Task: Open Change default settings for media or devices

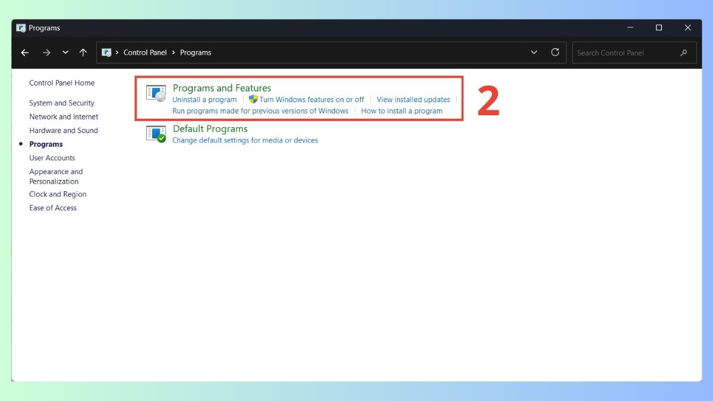Action: tap(244, 140)
